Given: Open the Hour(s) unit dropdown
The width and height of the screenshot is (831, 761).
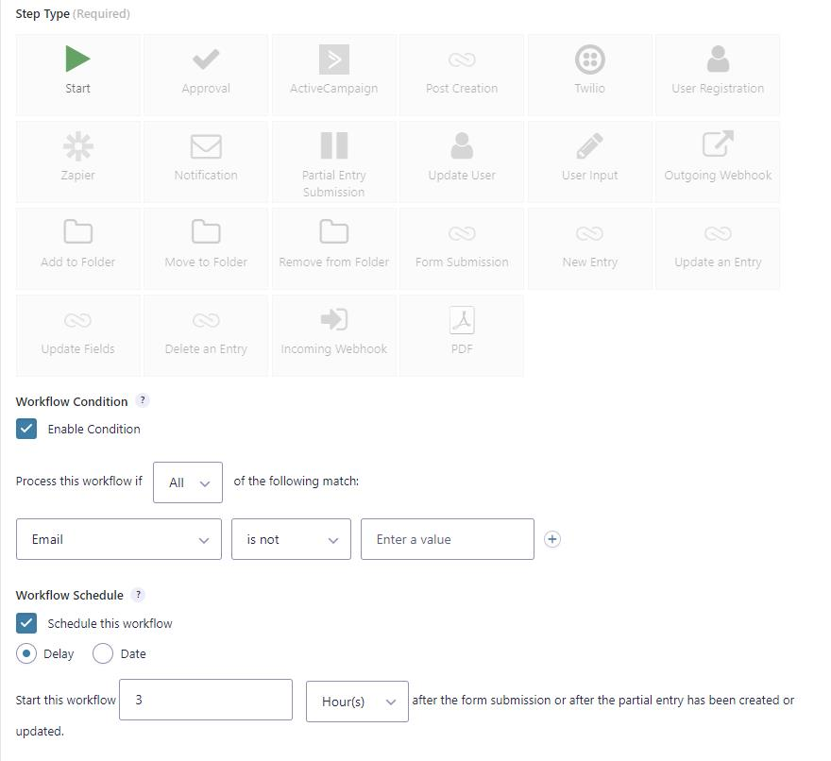Looking at the screenshot, I should click(x=357, y=702).
